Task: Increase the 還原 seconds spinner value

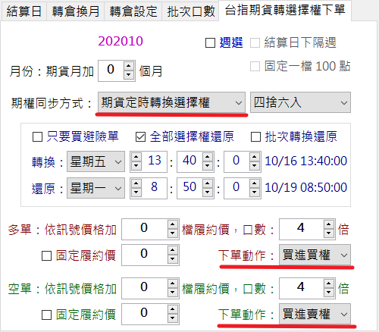Action: [255, 183]
